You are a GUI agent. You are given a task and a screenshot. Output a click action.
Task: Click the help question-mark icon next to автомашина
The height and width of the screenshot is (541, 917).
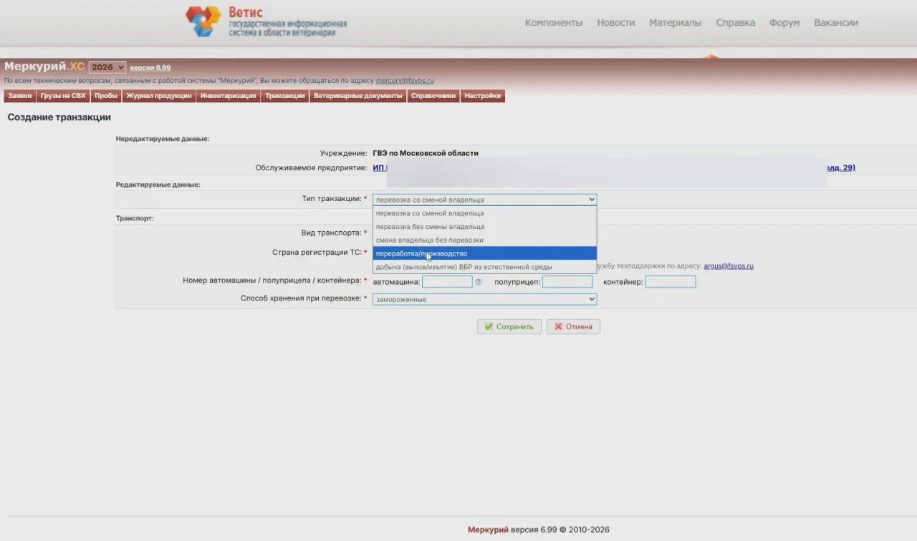pyautogui.click(x=478, y=282)
